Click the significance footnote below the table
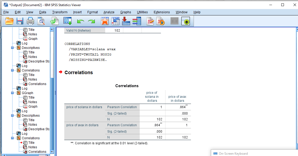Screen dimensions: 298x156 click(109, 143)
